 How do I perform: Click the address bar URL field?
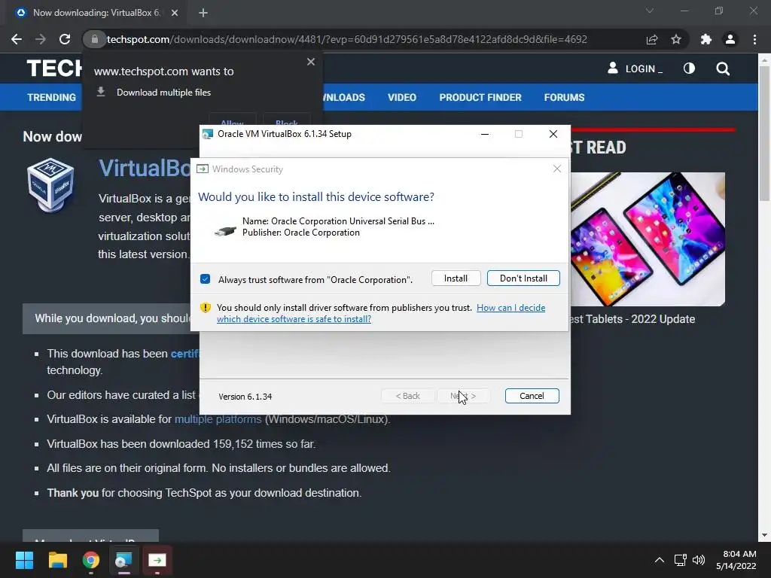(x=346, y=39)
